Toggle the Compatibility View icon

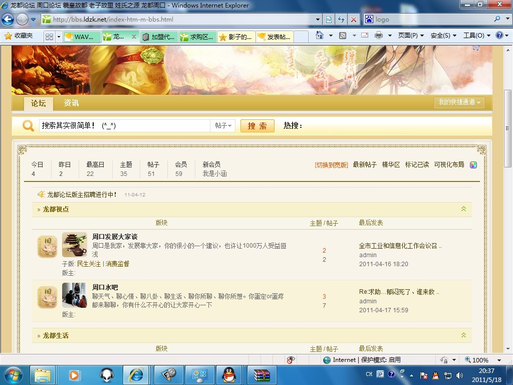[x=329, y=20]
